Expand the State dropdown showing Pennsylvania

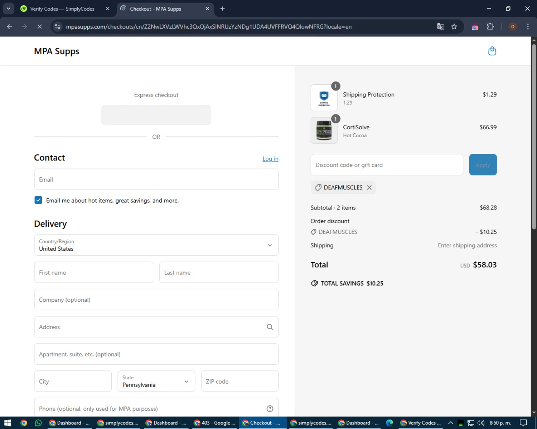(x=156, y=381)
